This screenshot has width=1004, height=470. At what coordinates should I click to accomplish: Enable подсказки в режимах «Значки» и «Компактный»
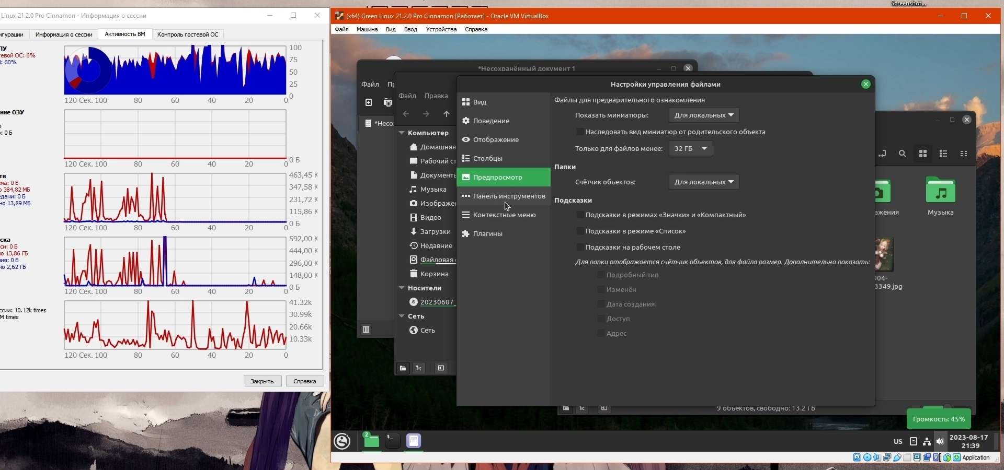[x=580, y=215]
